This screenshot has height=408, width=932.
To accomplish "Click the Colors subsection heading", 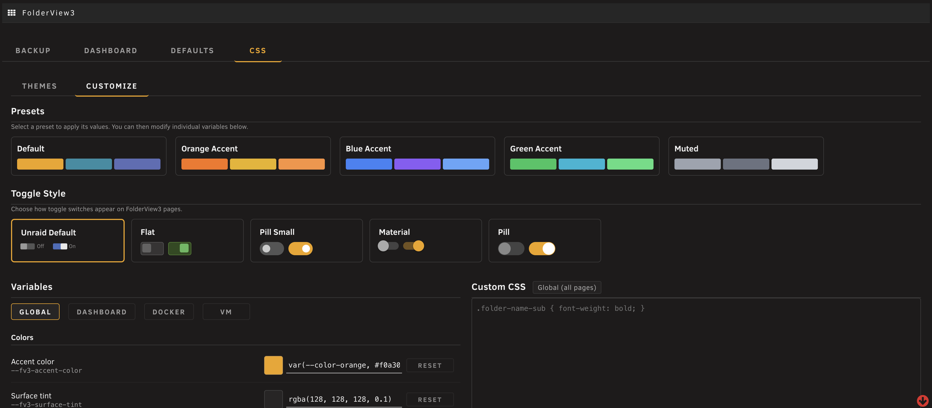I will point(22,338).
